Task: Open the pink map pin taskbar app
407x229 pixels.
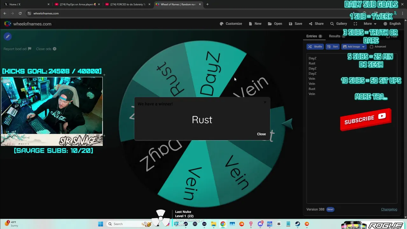Action: (x=251, y=224)
